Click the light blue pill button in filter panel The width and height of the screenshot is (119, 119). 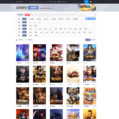(91, 19)
